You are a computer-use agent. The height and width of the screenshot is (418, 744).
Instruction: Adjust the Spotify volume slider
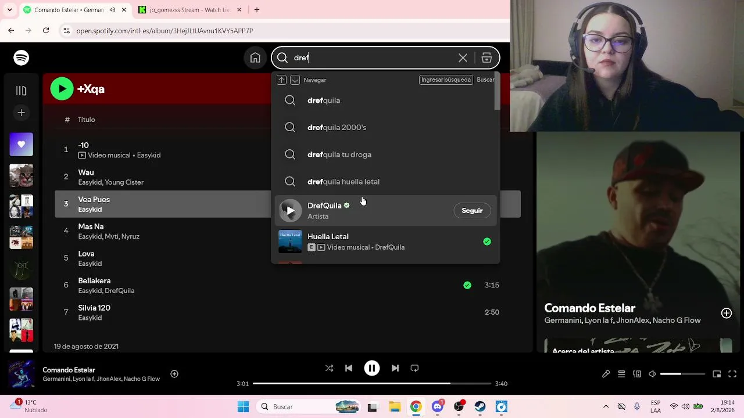tap(682, 374)
